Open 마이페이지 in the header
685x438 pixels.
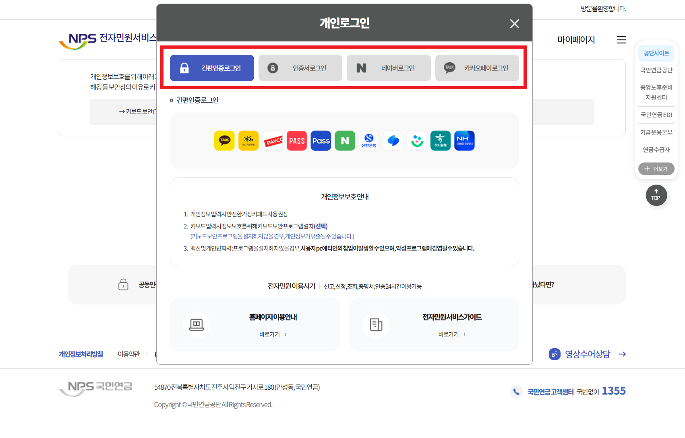pos(576,40)
